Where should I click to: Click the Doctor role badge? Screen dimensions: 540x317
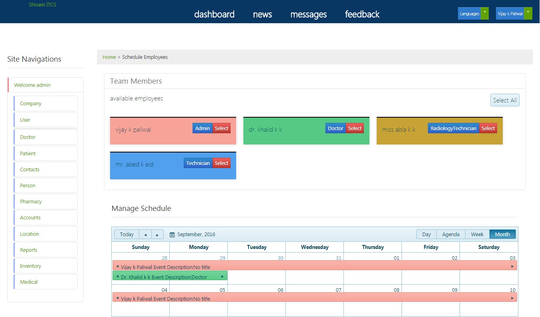tap(335, 128)
